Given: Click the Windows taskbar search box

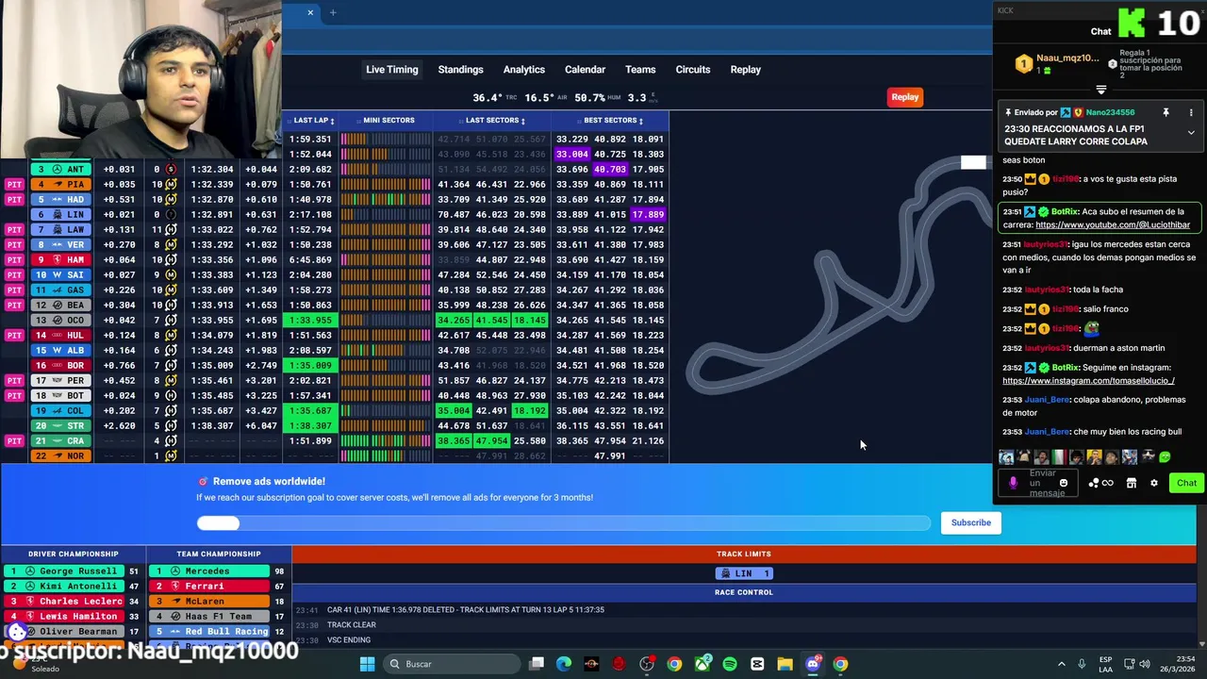Looking at the screenshot, I should click(x=450, y=664).
